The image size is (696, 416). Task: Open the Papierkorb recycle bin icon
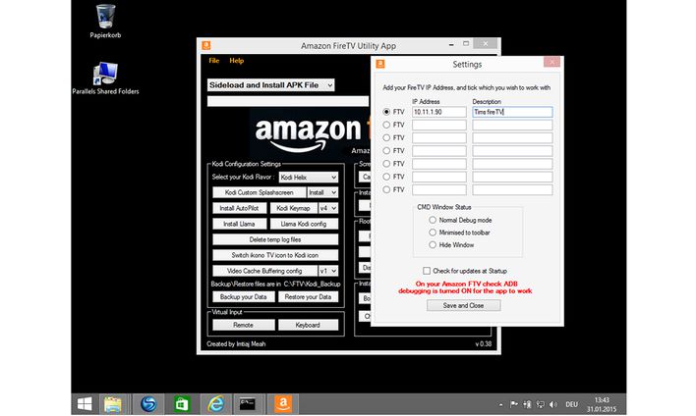click(105, 22)
